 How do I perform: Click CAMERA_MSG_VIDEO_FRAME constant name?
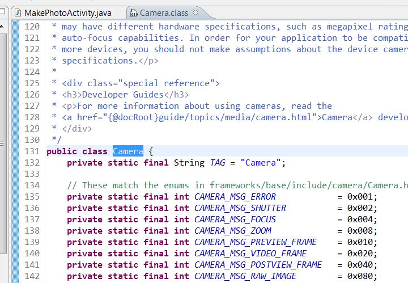(x=250, y=254)
